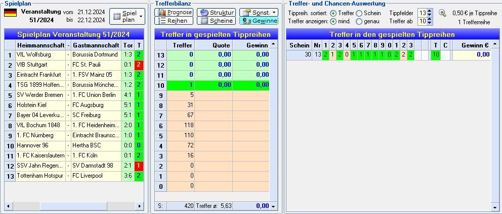Click the German flag icon
This screenshot has height=214, width=502.
pos(10,13)
